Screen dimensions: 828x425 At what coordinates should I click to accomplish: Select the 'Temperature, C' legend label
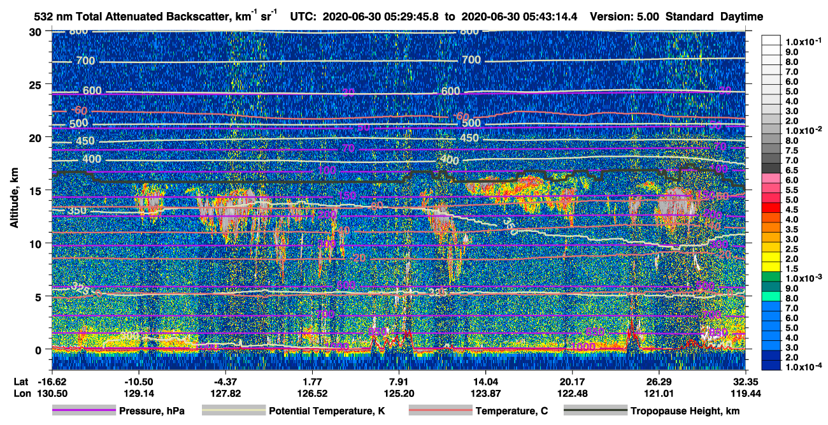pos(511,412)
